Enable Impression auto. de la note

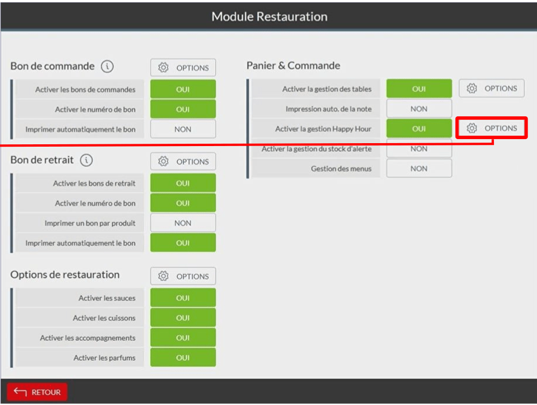tap(419, 109)
